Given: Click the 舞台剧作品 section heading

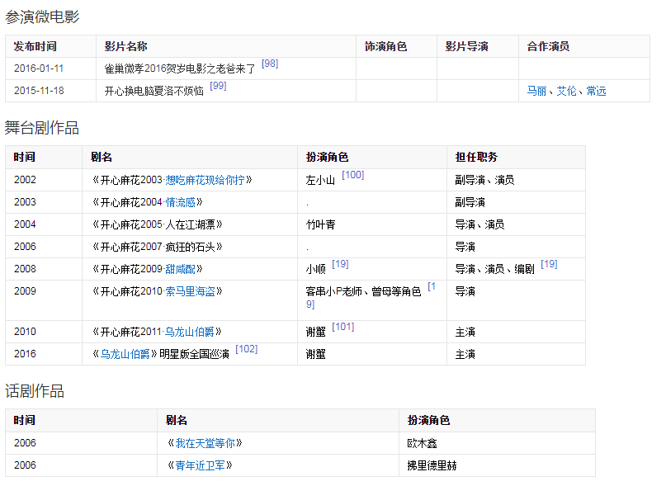Looking at the screenshot, I should coord(42,127).
